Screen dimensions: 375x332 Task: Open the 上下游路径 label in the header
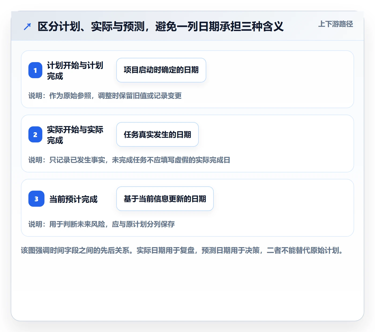point(336,24)
